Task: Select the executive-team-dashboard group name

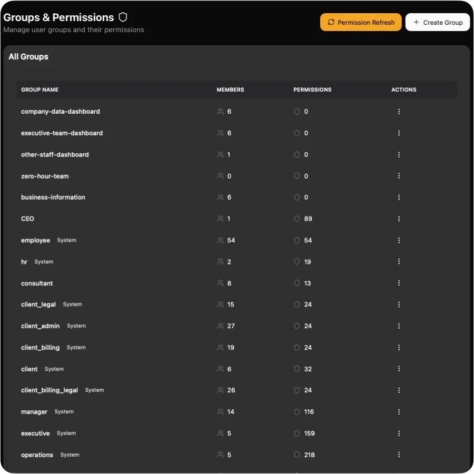Action: pyautogui.click(x=62, y=133)
